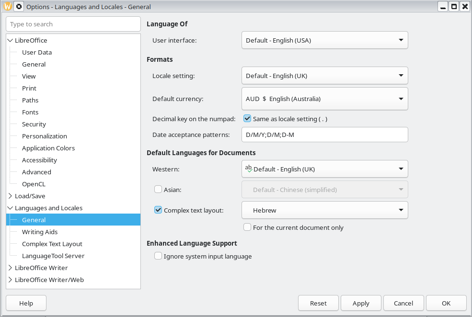Screen dimensions: 472x317
Task: Open the Hebrew complex text layout dropdown
Action: click(x=324, y=210)
